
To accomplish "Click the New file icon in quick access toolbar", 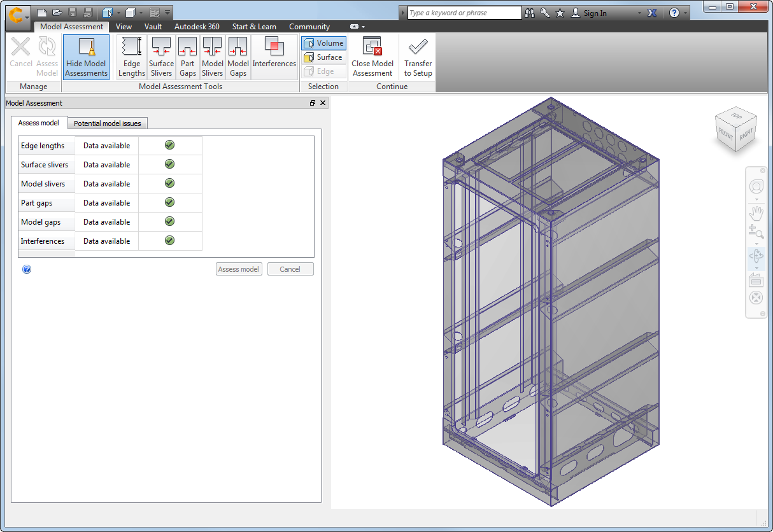I will click(42, 13).
